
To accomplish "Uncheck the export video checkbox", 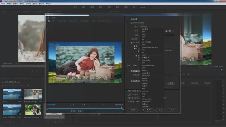I will pos(131,43).
